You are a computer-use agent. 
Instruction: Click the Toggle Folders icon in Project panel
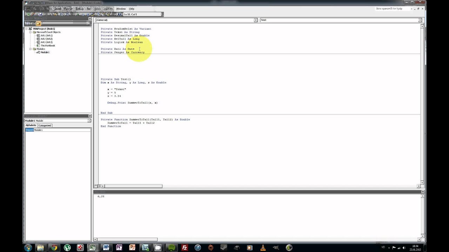click(38, 23)
